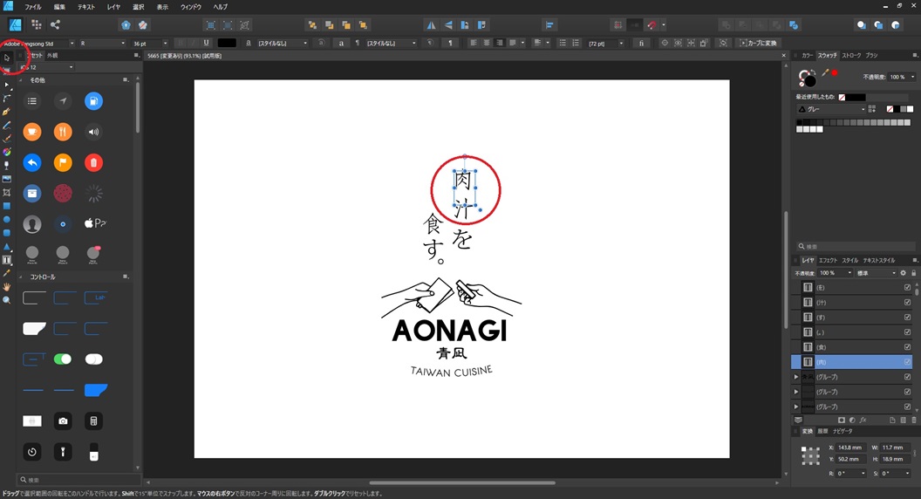Click the delete layer trash icon
Image resolution: width=921 pixels, height=499 pixels.
tap(913, 420)
